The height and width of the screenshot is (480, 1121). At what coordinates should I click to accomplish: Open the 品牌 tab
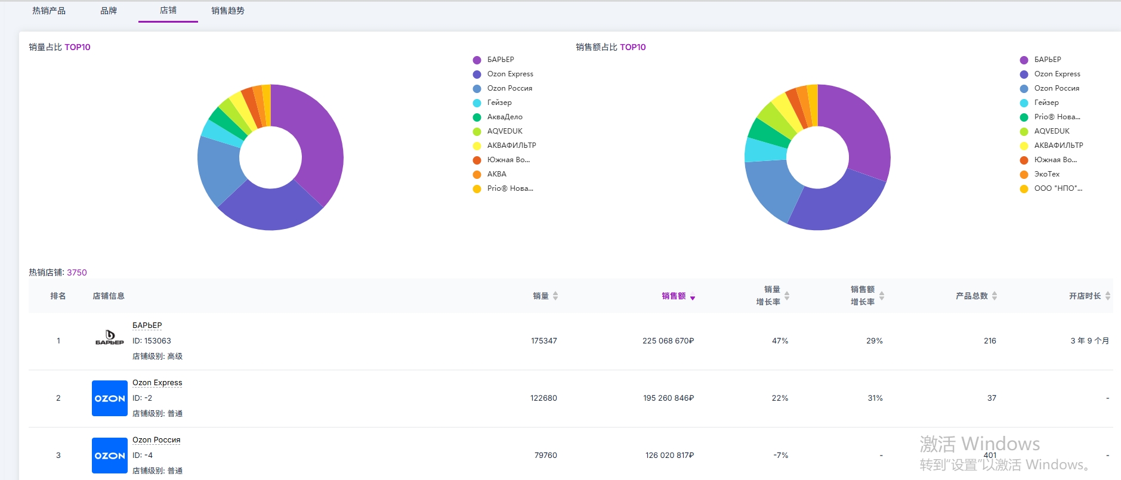tap(109, 11)
